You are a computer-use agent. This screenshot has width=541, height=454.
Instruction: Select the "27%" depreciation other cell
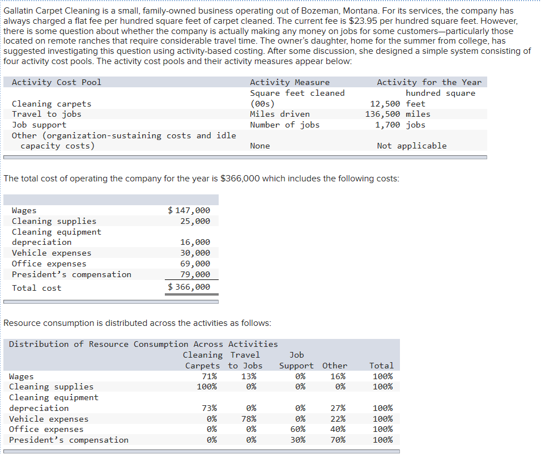(x=338, y=408)
